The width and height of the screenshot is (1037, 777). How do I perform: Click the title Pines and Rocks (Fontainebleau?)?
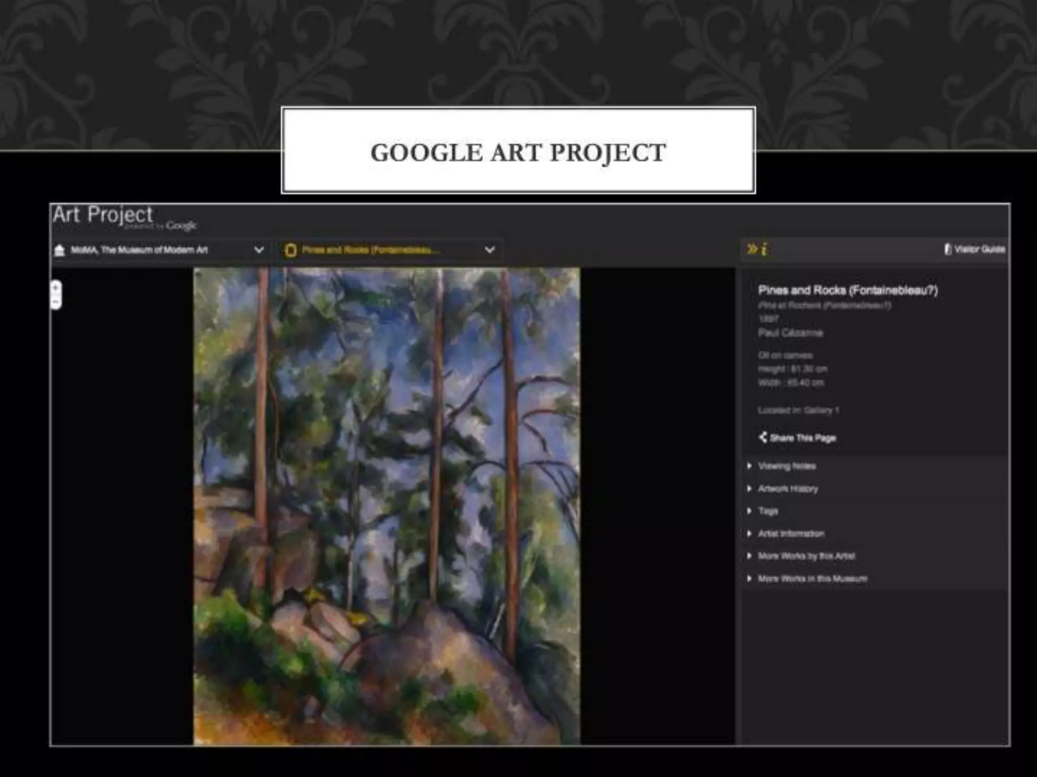(848, 290)
